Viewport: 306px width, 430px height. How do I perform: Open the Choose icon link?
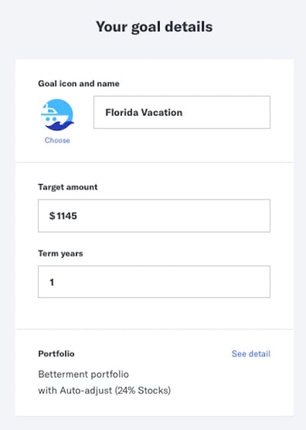pos(57,141)
